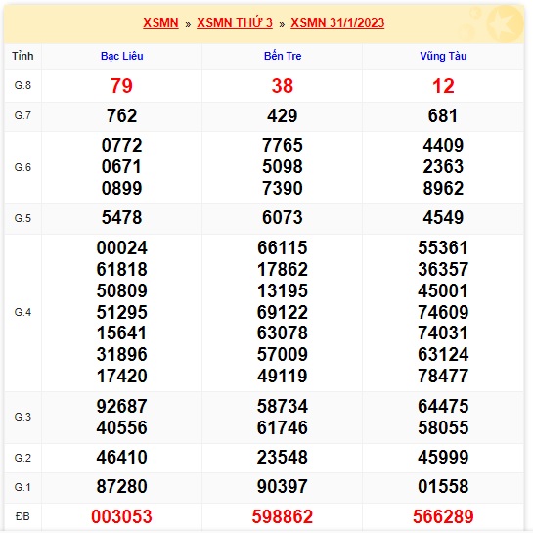
Task: Click the Bạc Liêu province header
Action: click(121, 56)
